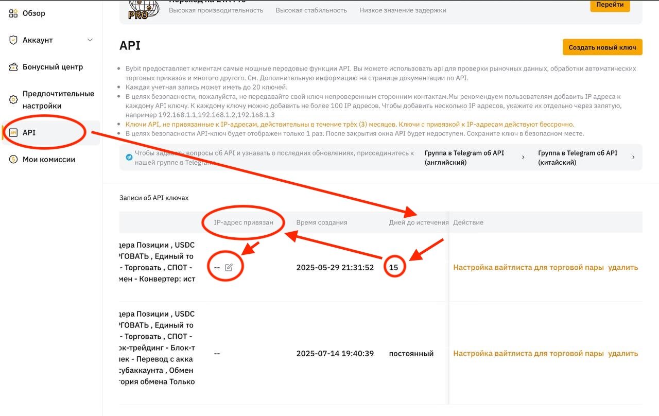This screenshot has width=659, height=416.
Task: Open Настройка вайтлиста for key expiring in 15 days
Action: (x=528, y=268)
